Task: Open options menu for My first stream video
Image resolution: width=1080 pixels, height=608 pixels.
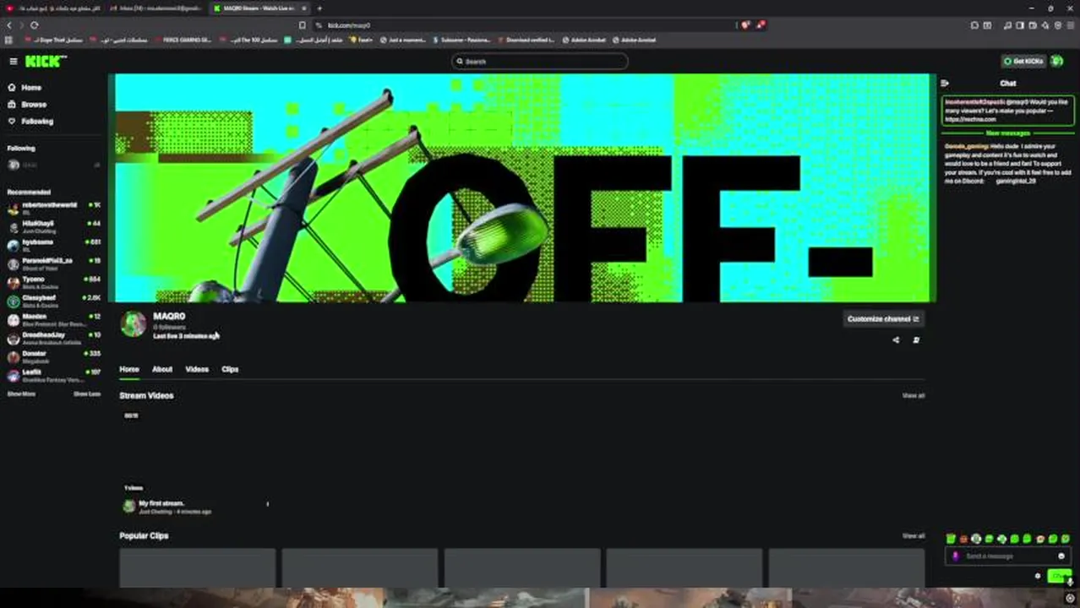Action: (267, 504)
